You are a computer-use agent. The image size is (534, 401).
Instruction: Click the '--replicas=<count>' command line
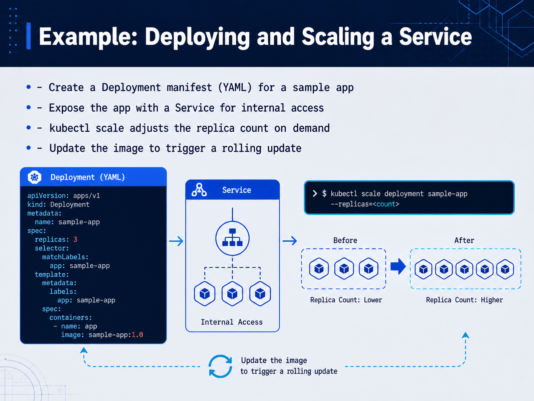point(365,204)
